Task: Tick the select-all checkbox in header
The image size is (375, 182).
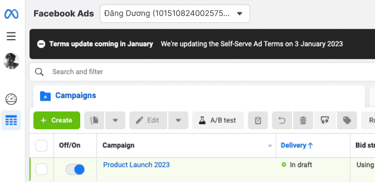Action: coord(41,146)
